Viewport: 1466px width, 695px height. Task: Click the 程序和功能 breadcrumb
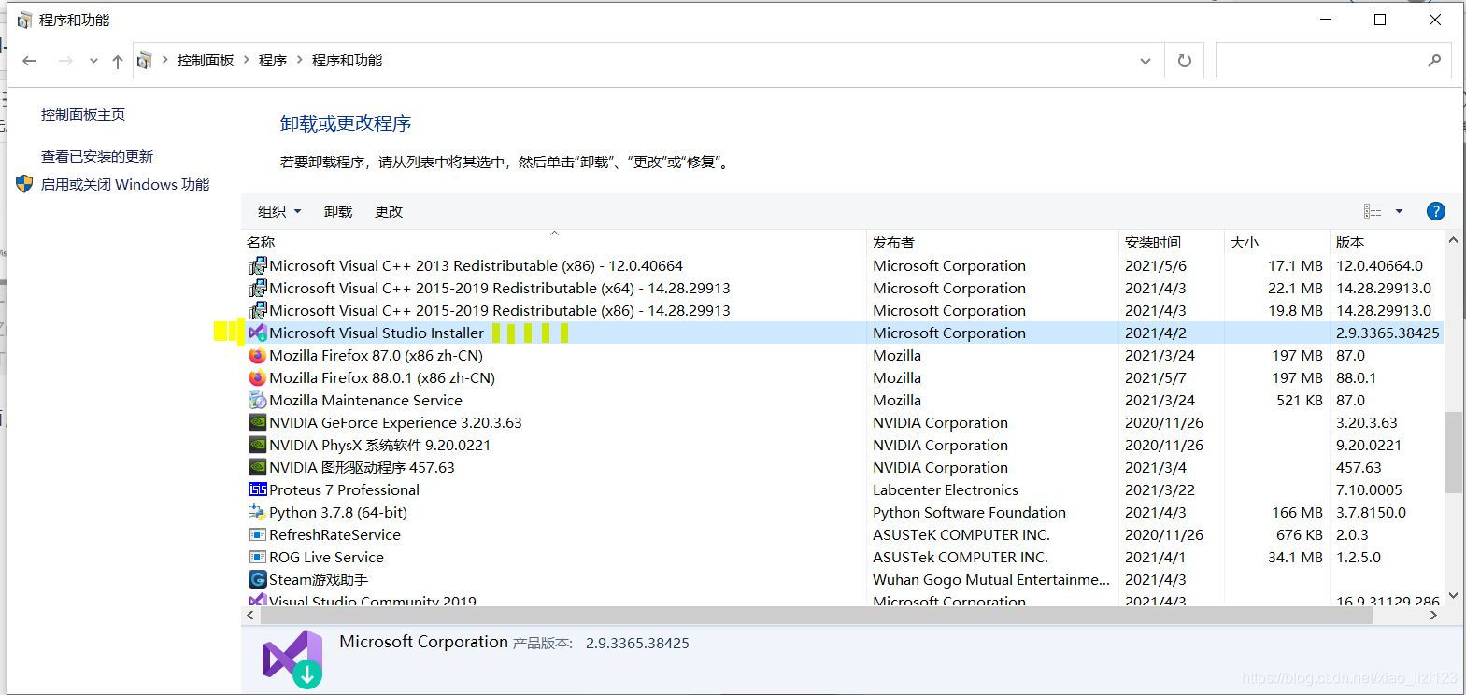tap(347, 61)
